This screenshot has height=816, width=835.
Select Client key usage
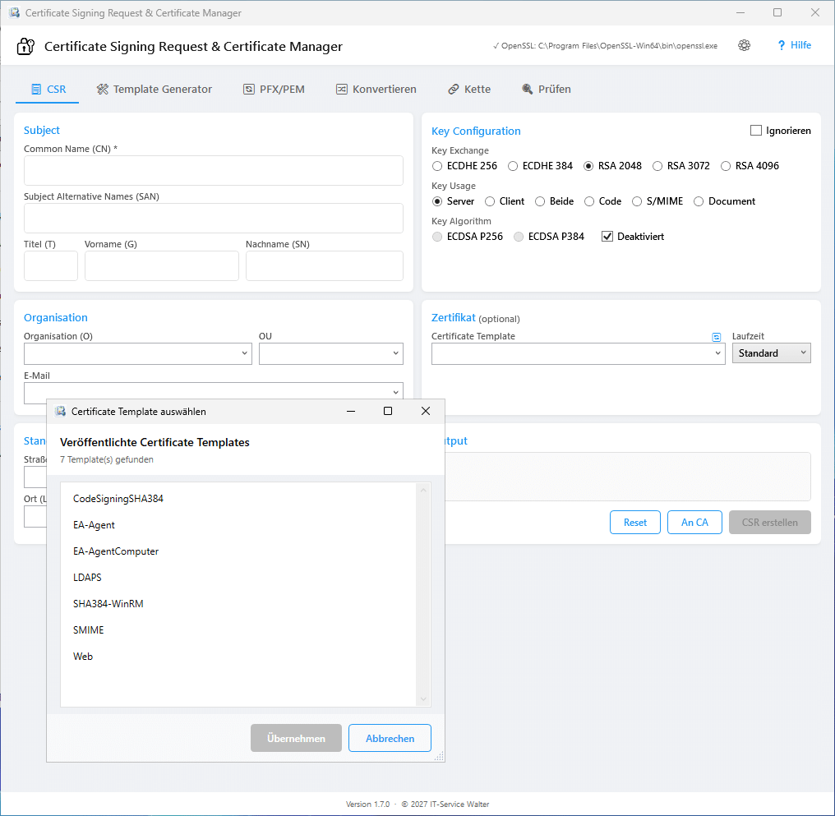(x=490, y=201)
